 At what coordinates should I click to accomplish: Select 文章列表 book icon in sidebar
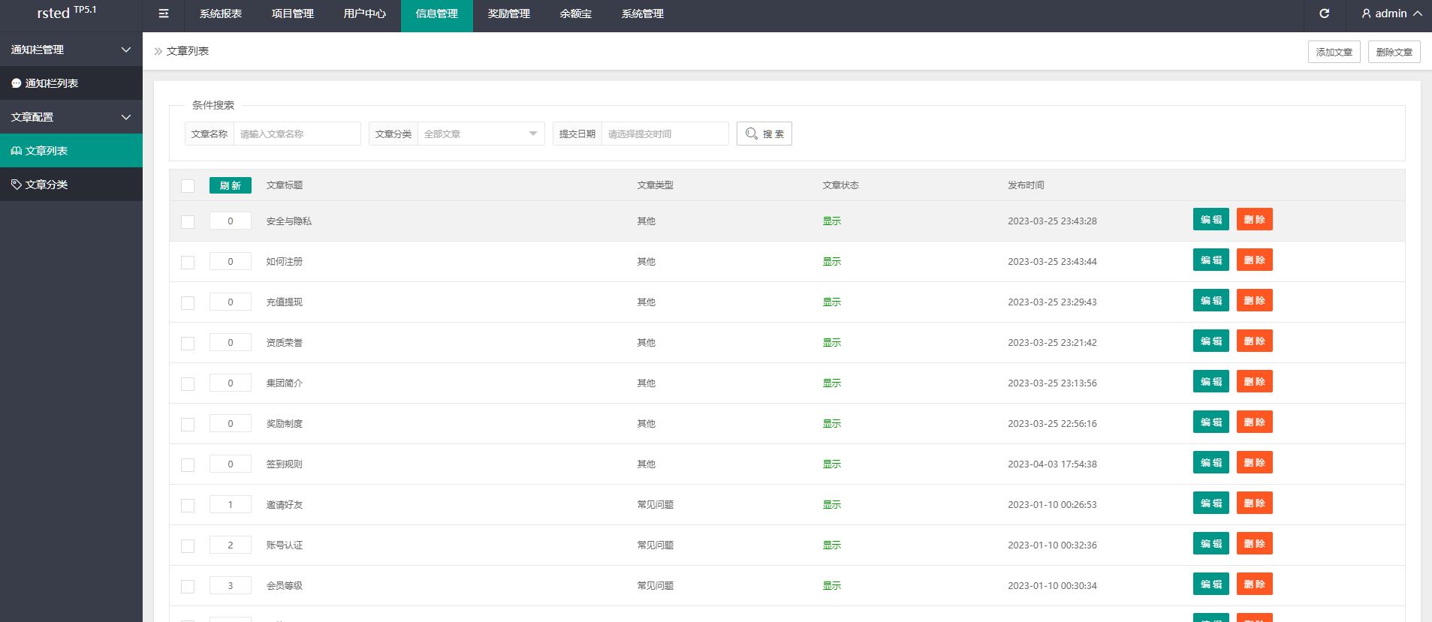(x=17, y=151)
